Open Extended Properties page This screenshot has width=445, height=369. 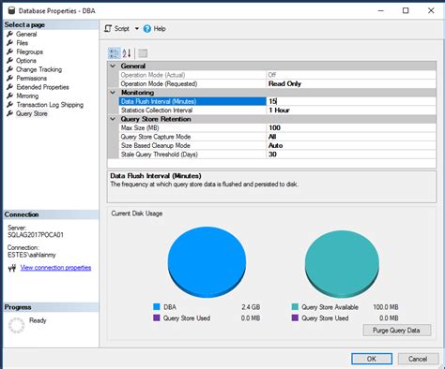point(42,87)
